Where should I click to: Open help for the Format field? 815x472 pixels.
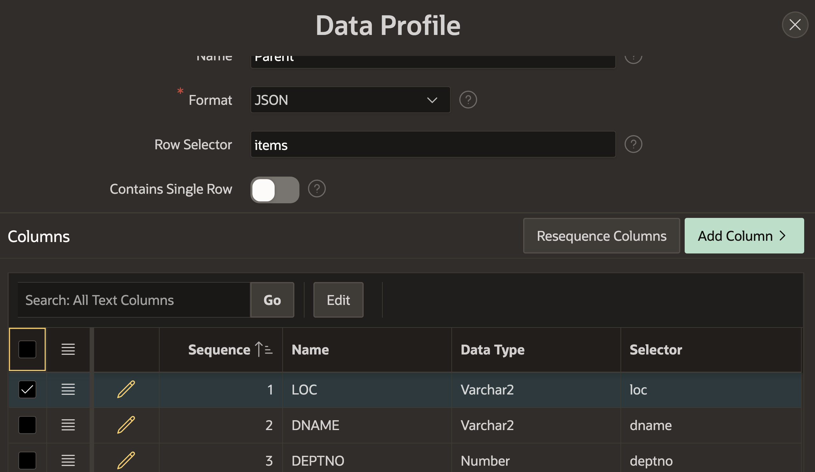click(x=468, y=99)
